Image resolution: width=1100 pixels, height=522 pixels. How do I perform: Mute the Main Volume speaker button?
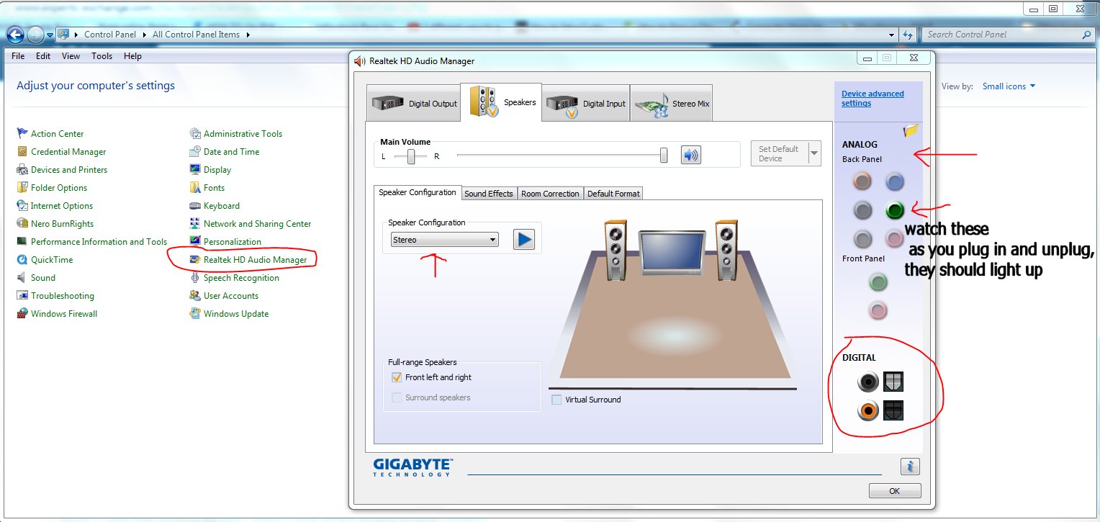[x=690, y=155]
